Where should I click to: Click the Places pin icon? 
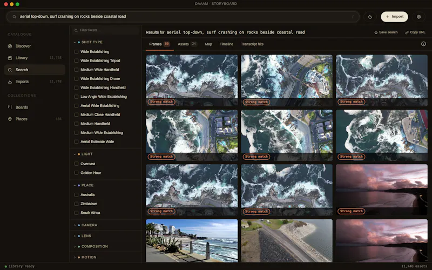click(10, 119)
